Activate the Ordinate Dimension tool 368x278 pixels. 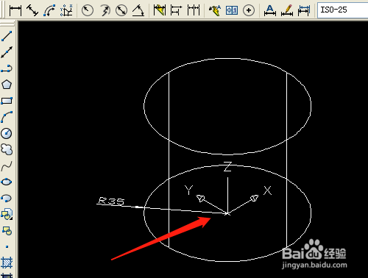tap(66, 10)
